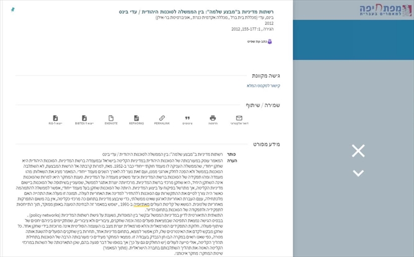Click the print (הדפסה) icon
Screen dimensions: 414x257
(x=213, y=118)
